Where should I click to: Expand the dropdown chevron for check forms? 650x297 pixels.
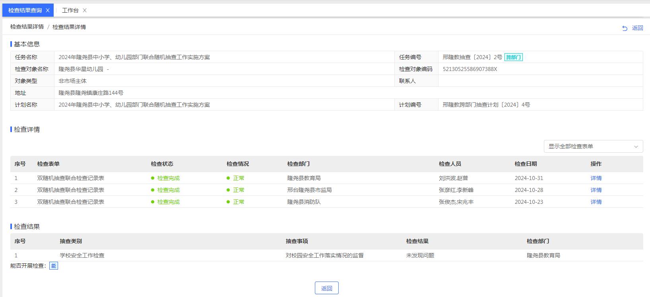636,147
